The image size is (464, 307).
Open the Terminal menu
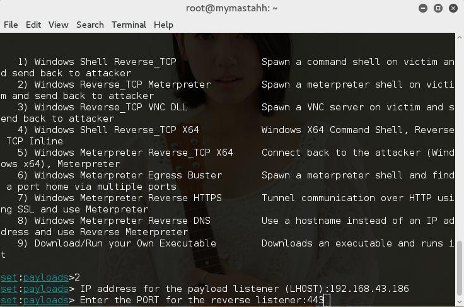(x=129, y=25)
